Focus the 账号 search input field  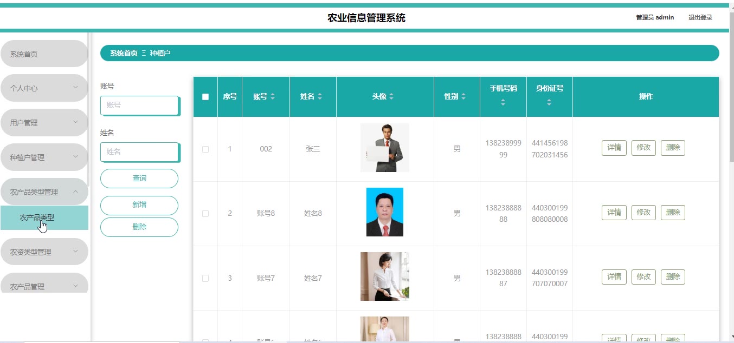140,105
